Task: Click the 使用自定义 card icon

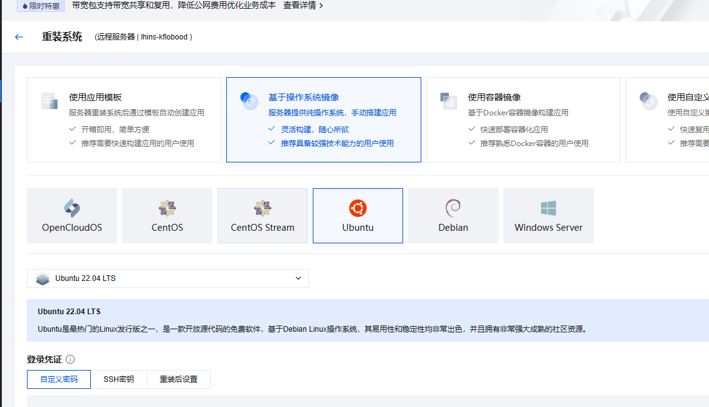Action: [x=648, y=101]
